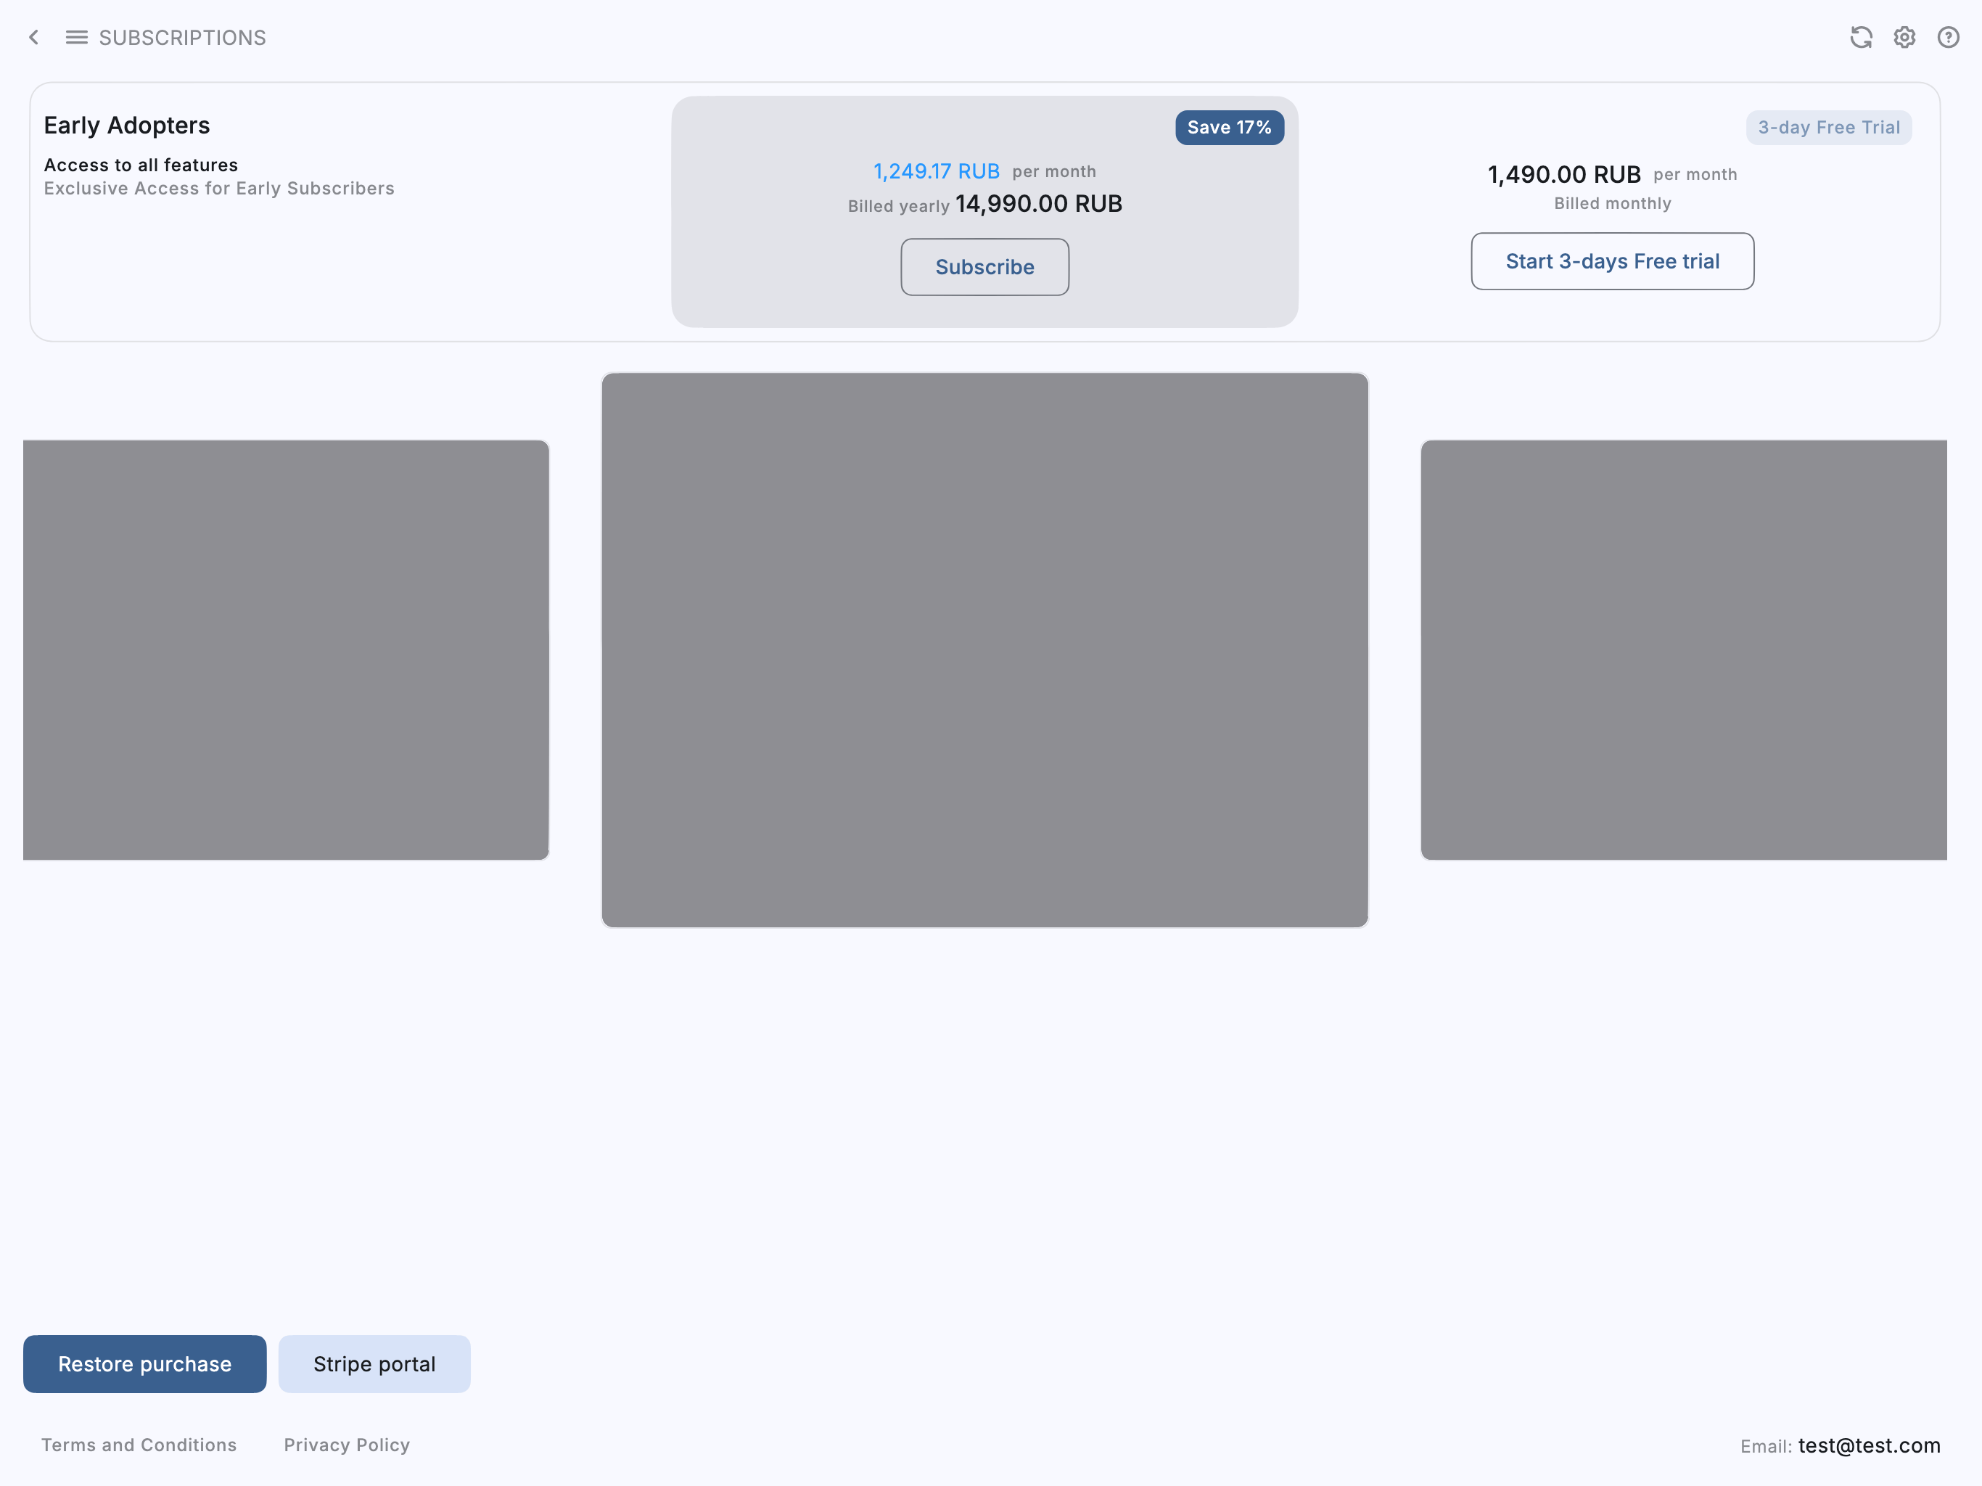
Task: Start the 3-days Free trial
Action: pyautogui.click(x=1612, y=262)
